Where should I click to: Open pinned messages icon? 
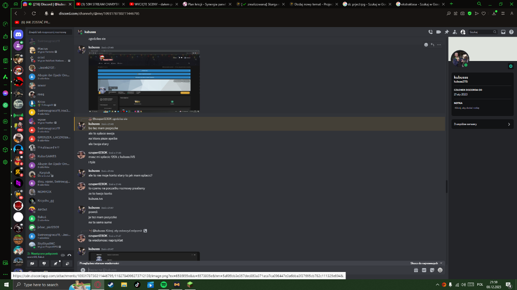(x=447, y=32)
